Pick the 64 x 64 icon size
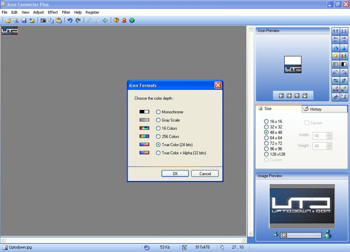Viewport: 350px width, 252px height. [266, 138]
